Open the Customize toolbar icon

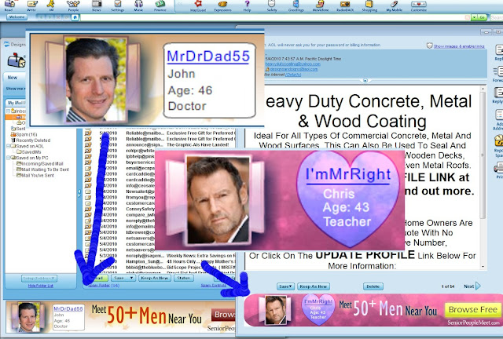click(x=419, y=5)
